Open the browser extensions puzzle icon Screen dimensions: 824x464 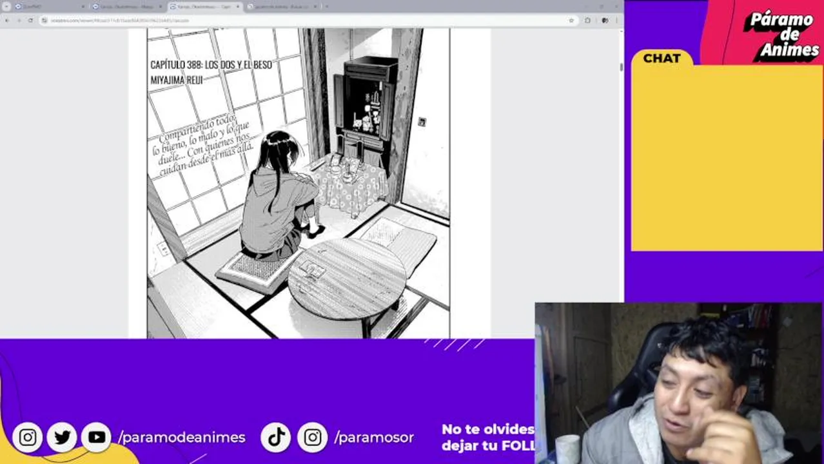tap(587, 20)
